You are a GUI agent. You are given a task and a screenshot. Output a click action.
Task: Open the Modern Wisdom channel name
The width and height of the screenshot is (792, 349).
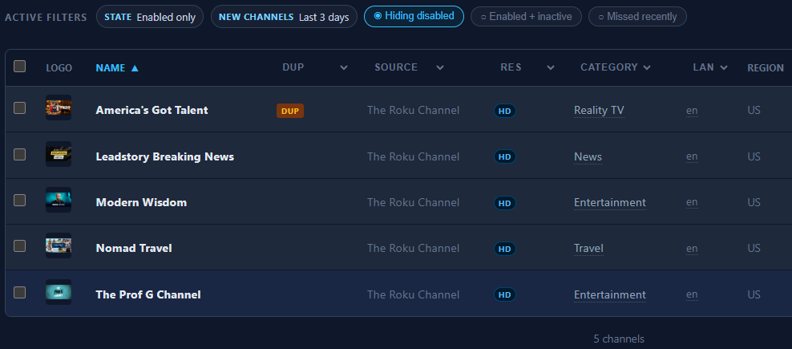click(141, 202)
